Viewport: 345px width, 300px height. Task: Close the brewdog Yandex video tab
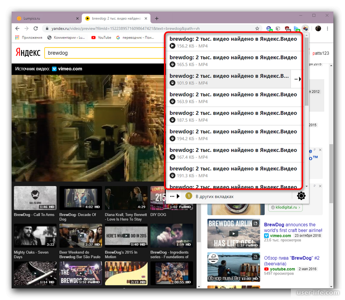coord(146,19)
